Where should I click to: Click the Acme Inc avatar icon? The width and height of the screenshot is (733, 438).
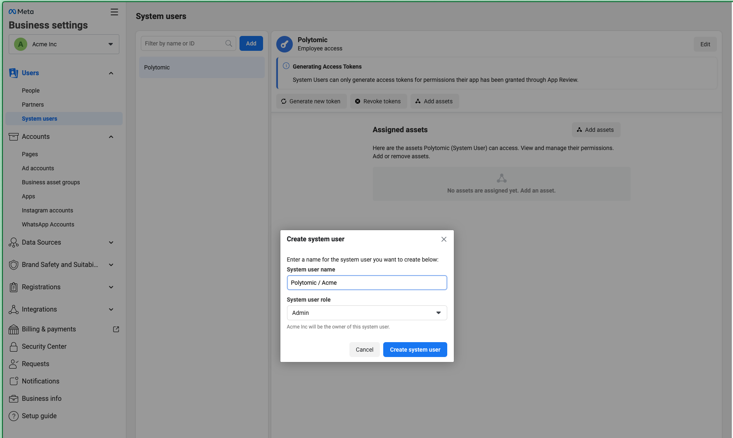click(21, 44)
